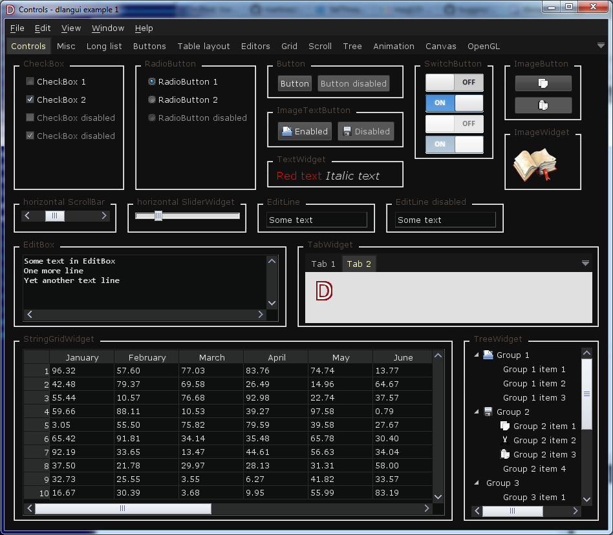Select RadioButton 2
This screenshot has width=613, height=535.
(152, 100)
